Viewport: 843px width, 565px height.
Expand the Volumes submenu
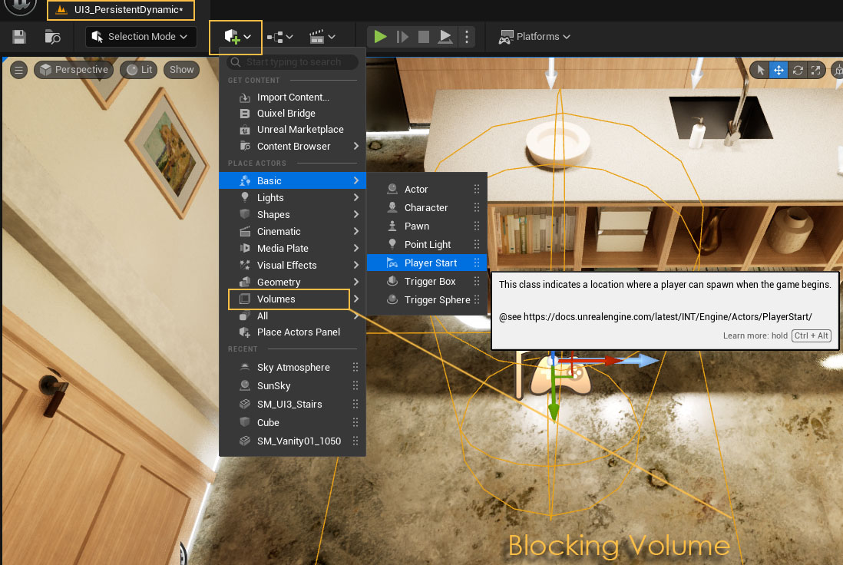(x=289, y=299)
